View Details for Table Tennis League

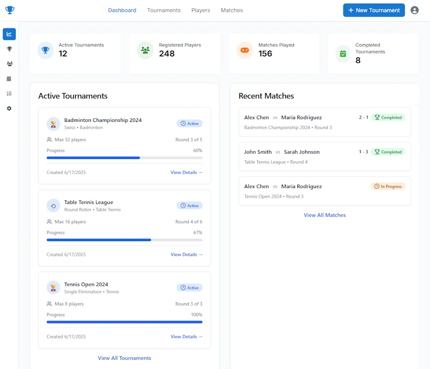(x=187, y=255)
